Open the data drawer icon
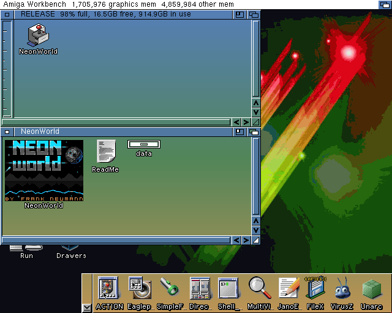Screen dimensions: 392x313 click(x=144, y=144)
